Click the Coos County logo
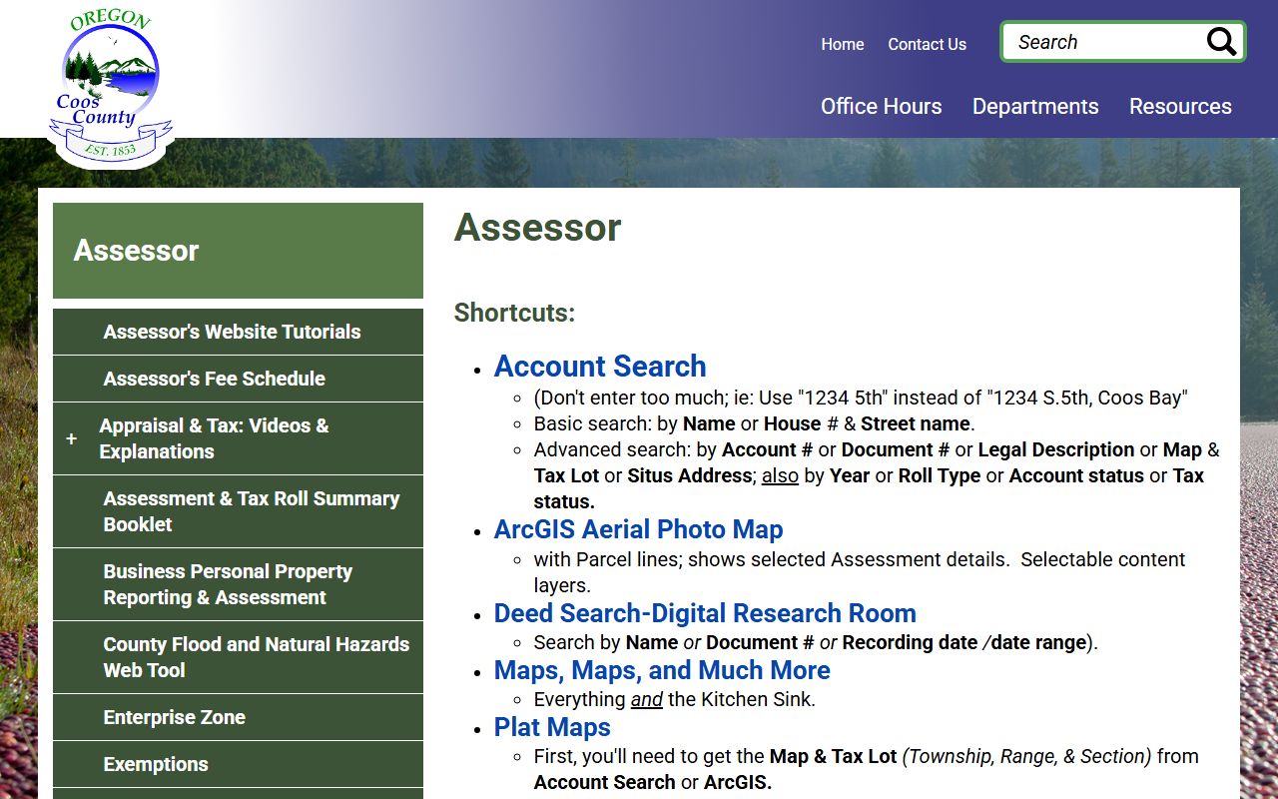Viewport: 1278px width, 799px height. tap(110, 89)
